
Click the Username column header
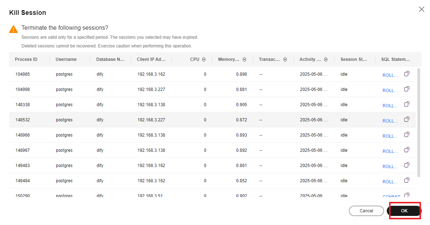click(x=66, y=59)
